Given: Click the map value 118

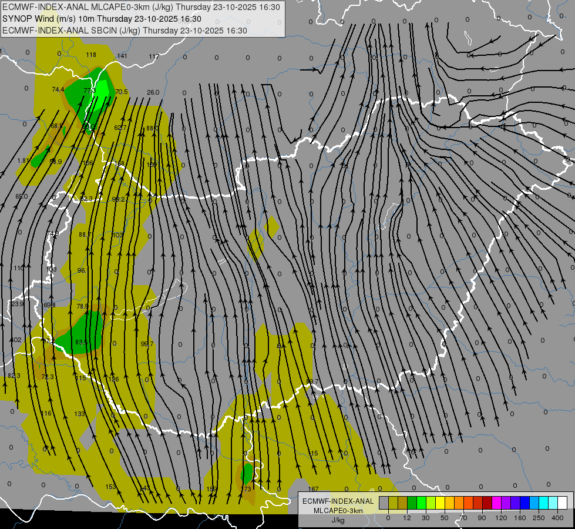Looking at the screenshot, I should pos(91,55).
